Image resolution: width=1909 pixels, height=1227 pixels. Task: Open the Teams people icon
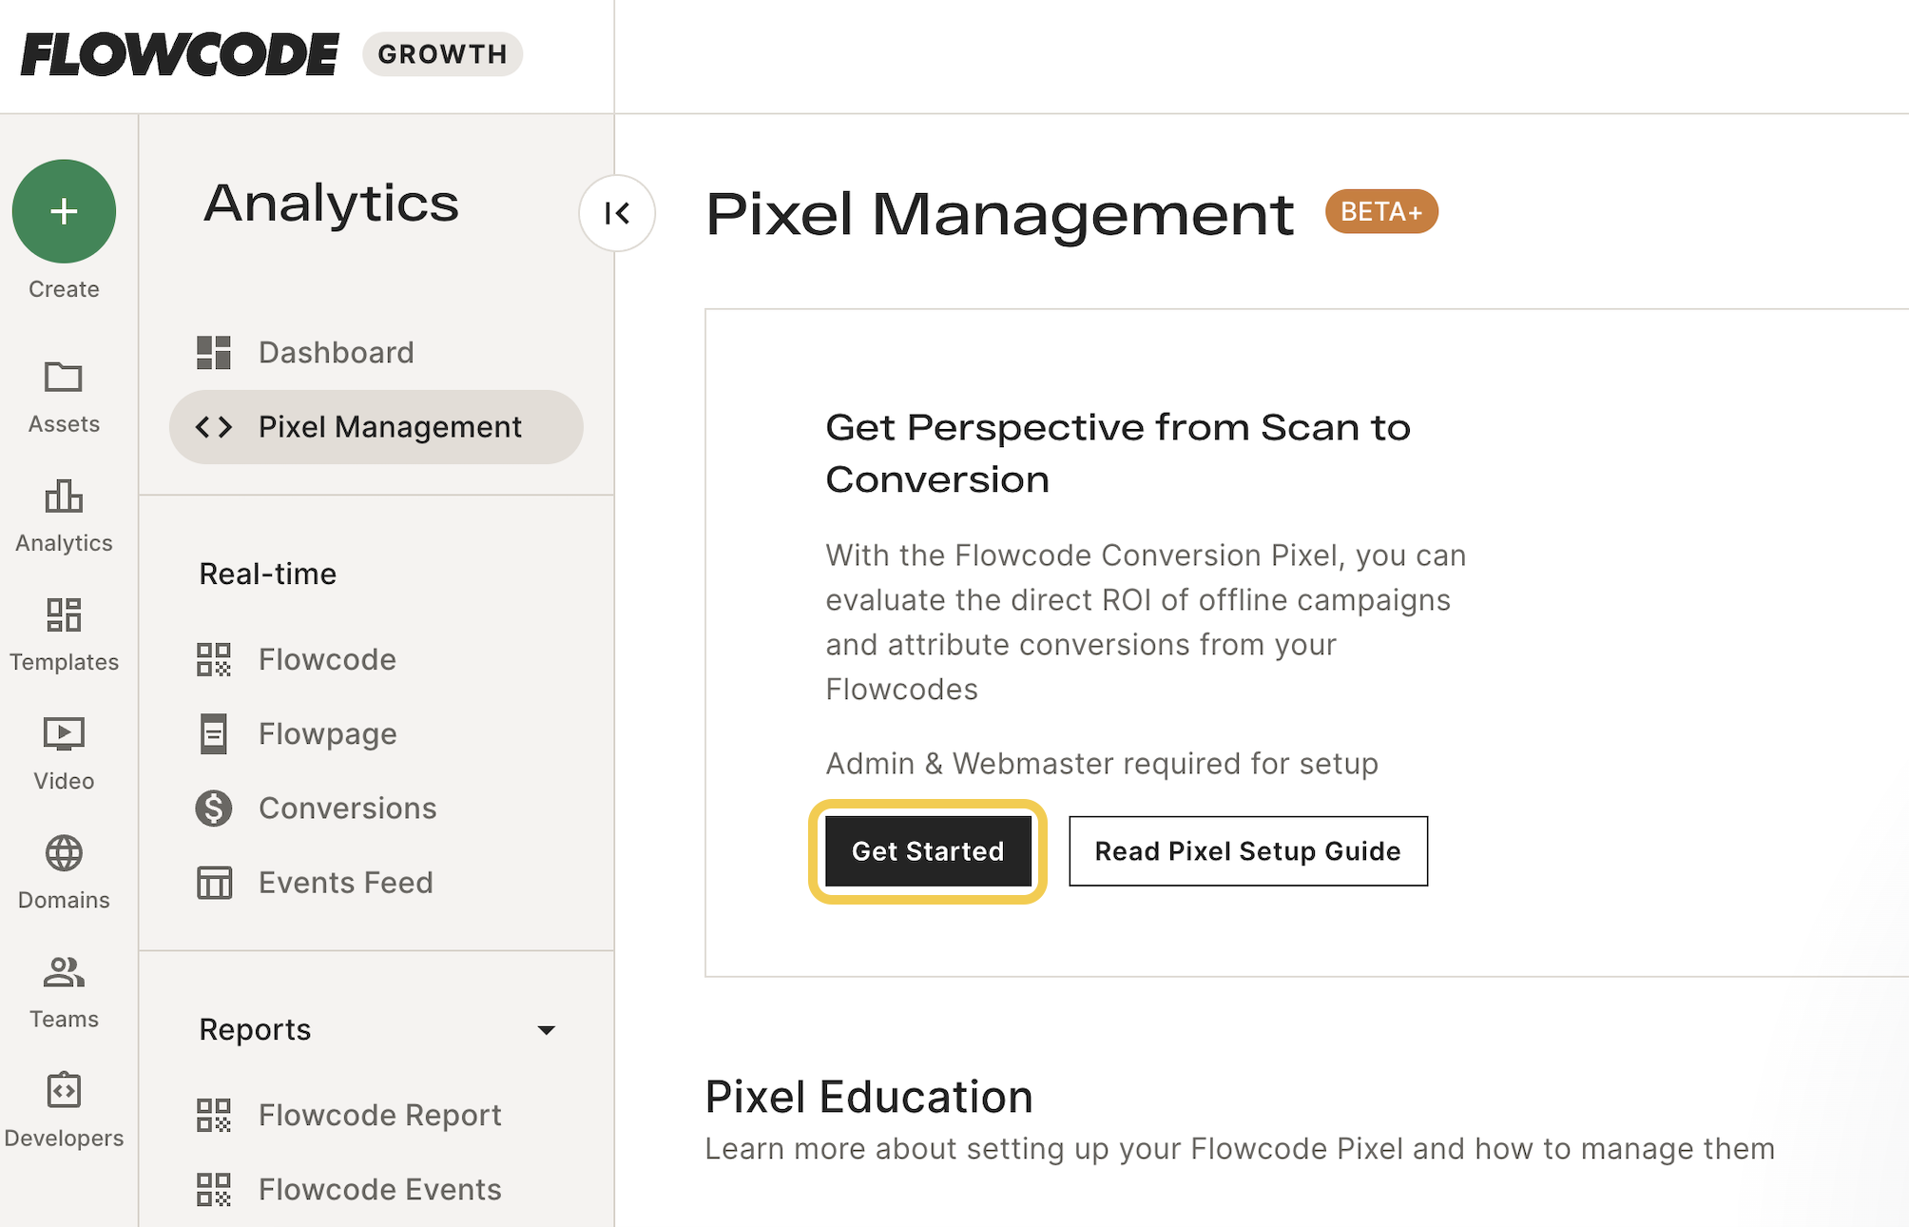pyautogui.click(x=64, y=972)
